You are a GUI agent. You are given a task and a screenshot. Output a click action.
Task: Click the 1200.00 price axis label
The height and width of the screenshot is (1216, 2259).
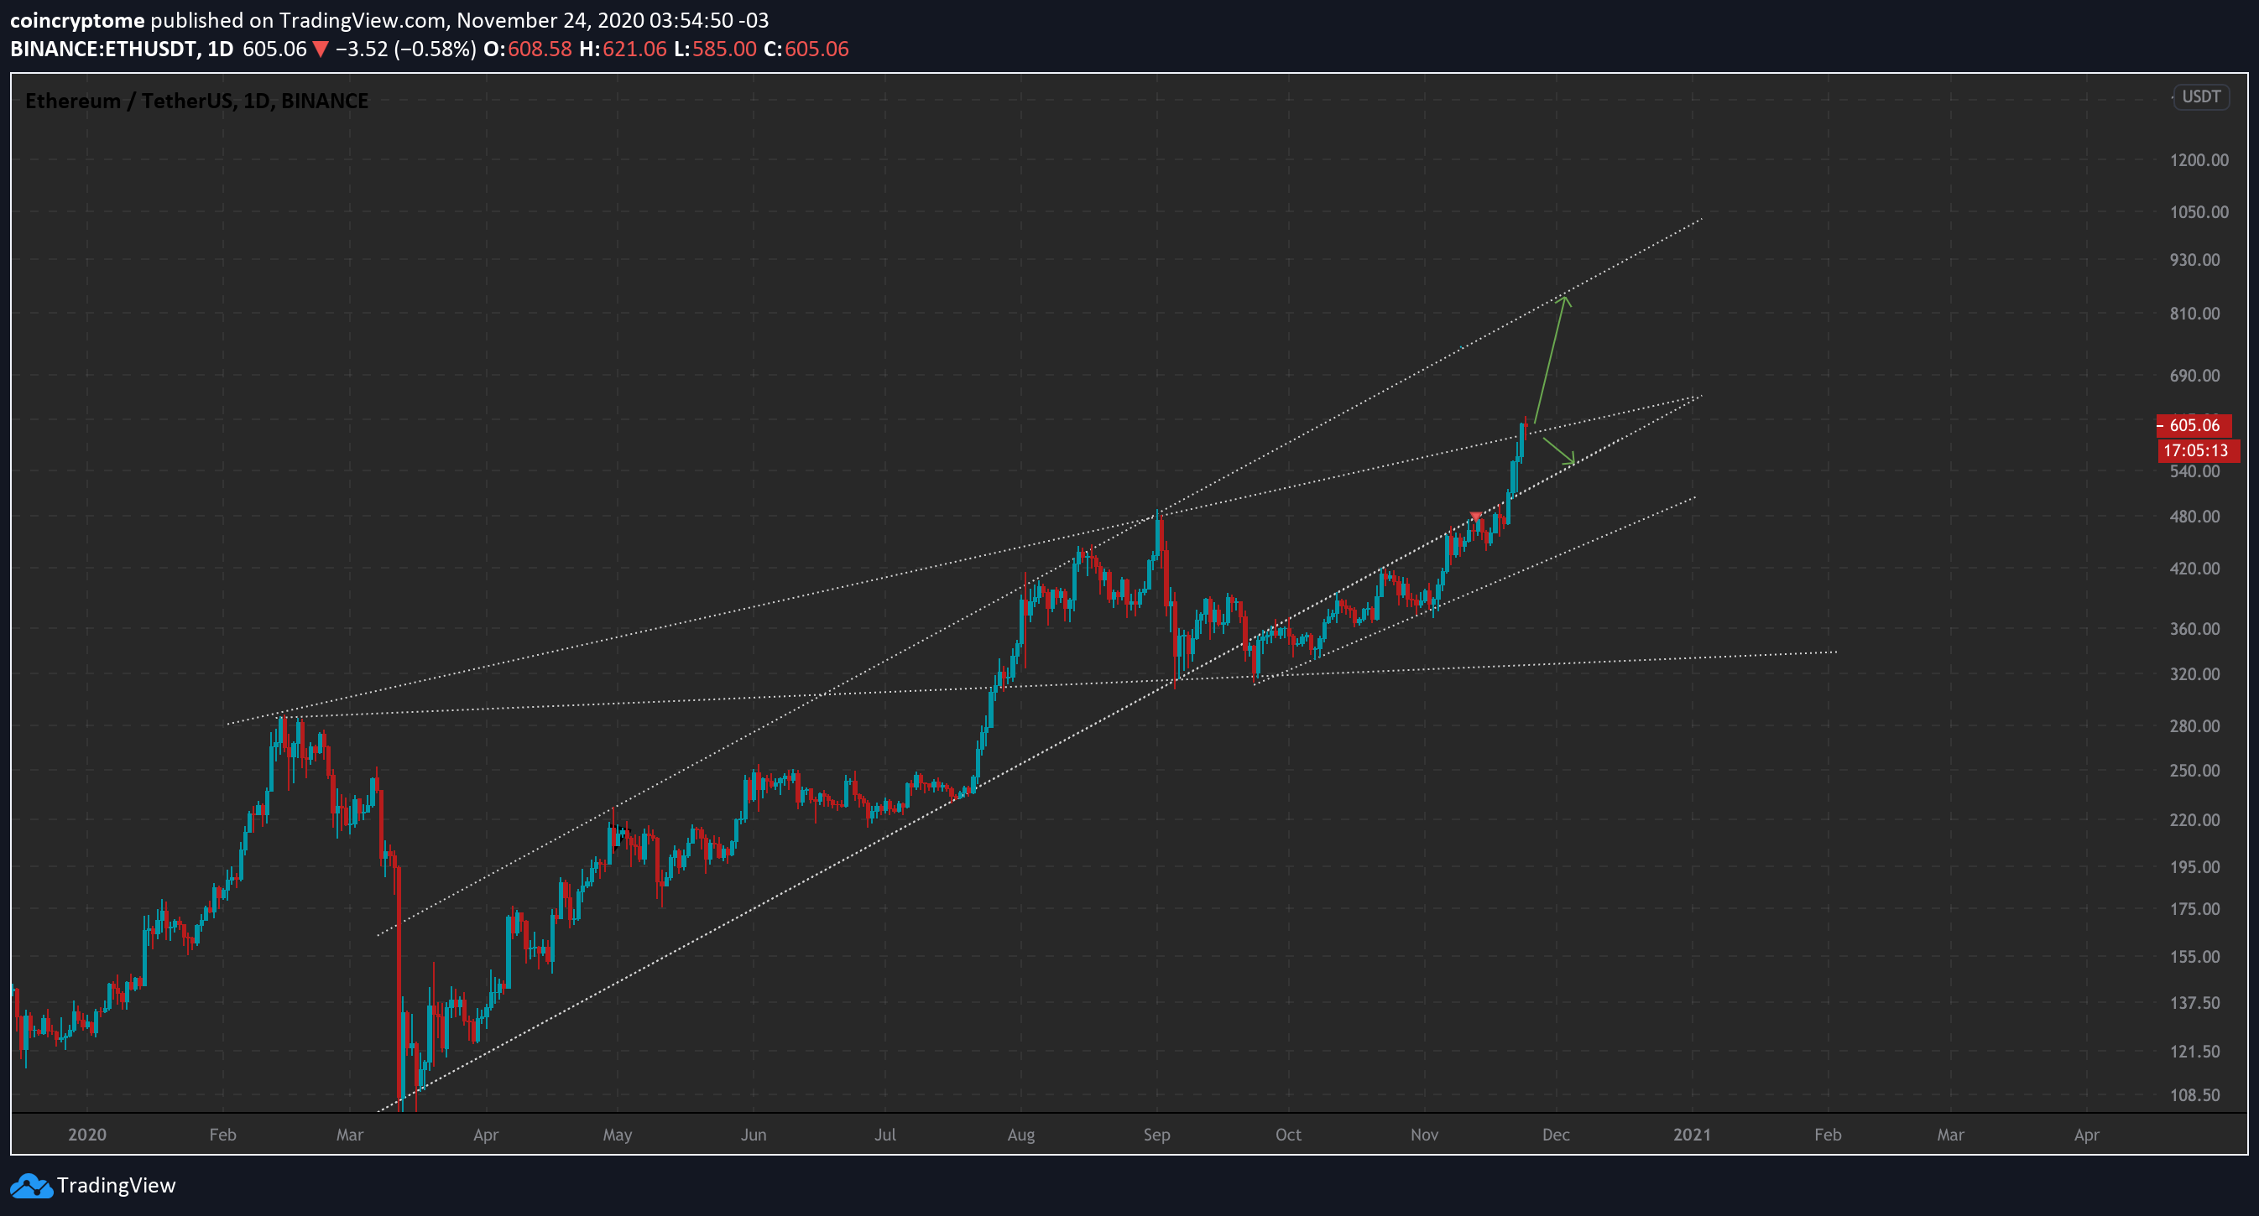point(2199,159)
